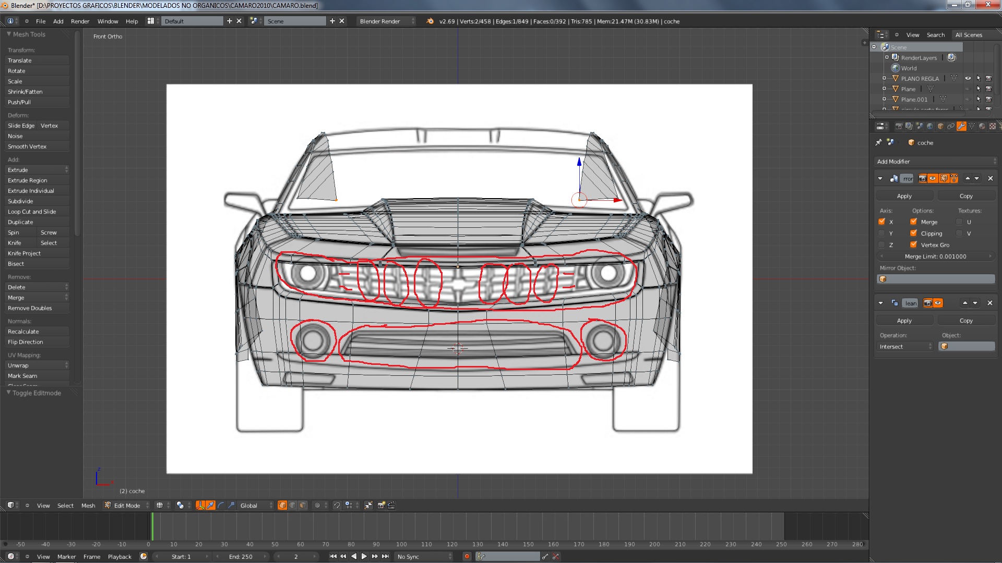The image size is (1002, 563).
Task: Enable the Y axis checkbox
Action: 882,234
